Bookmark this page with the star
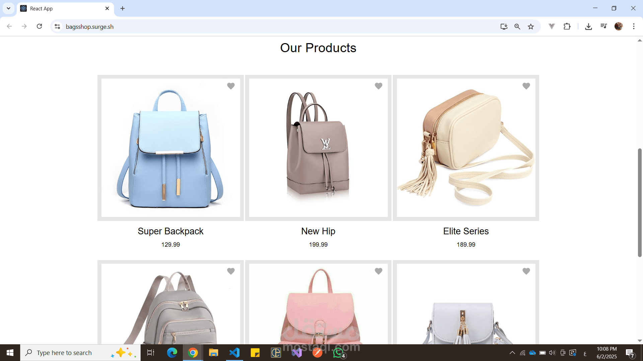The width and height of the screenshot is (643, 361). click(531, 26)
